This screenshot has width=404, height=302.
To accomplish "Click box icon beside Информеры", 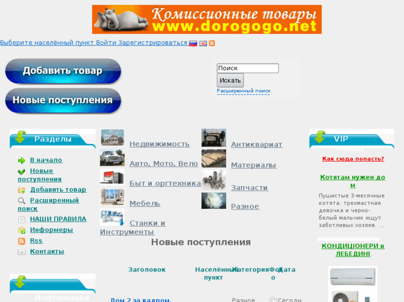I will click(x=22, y=231).
